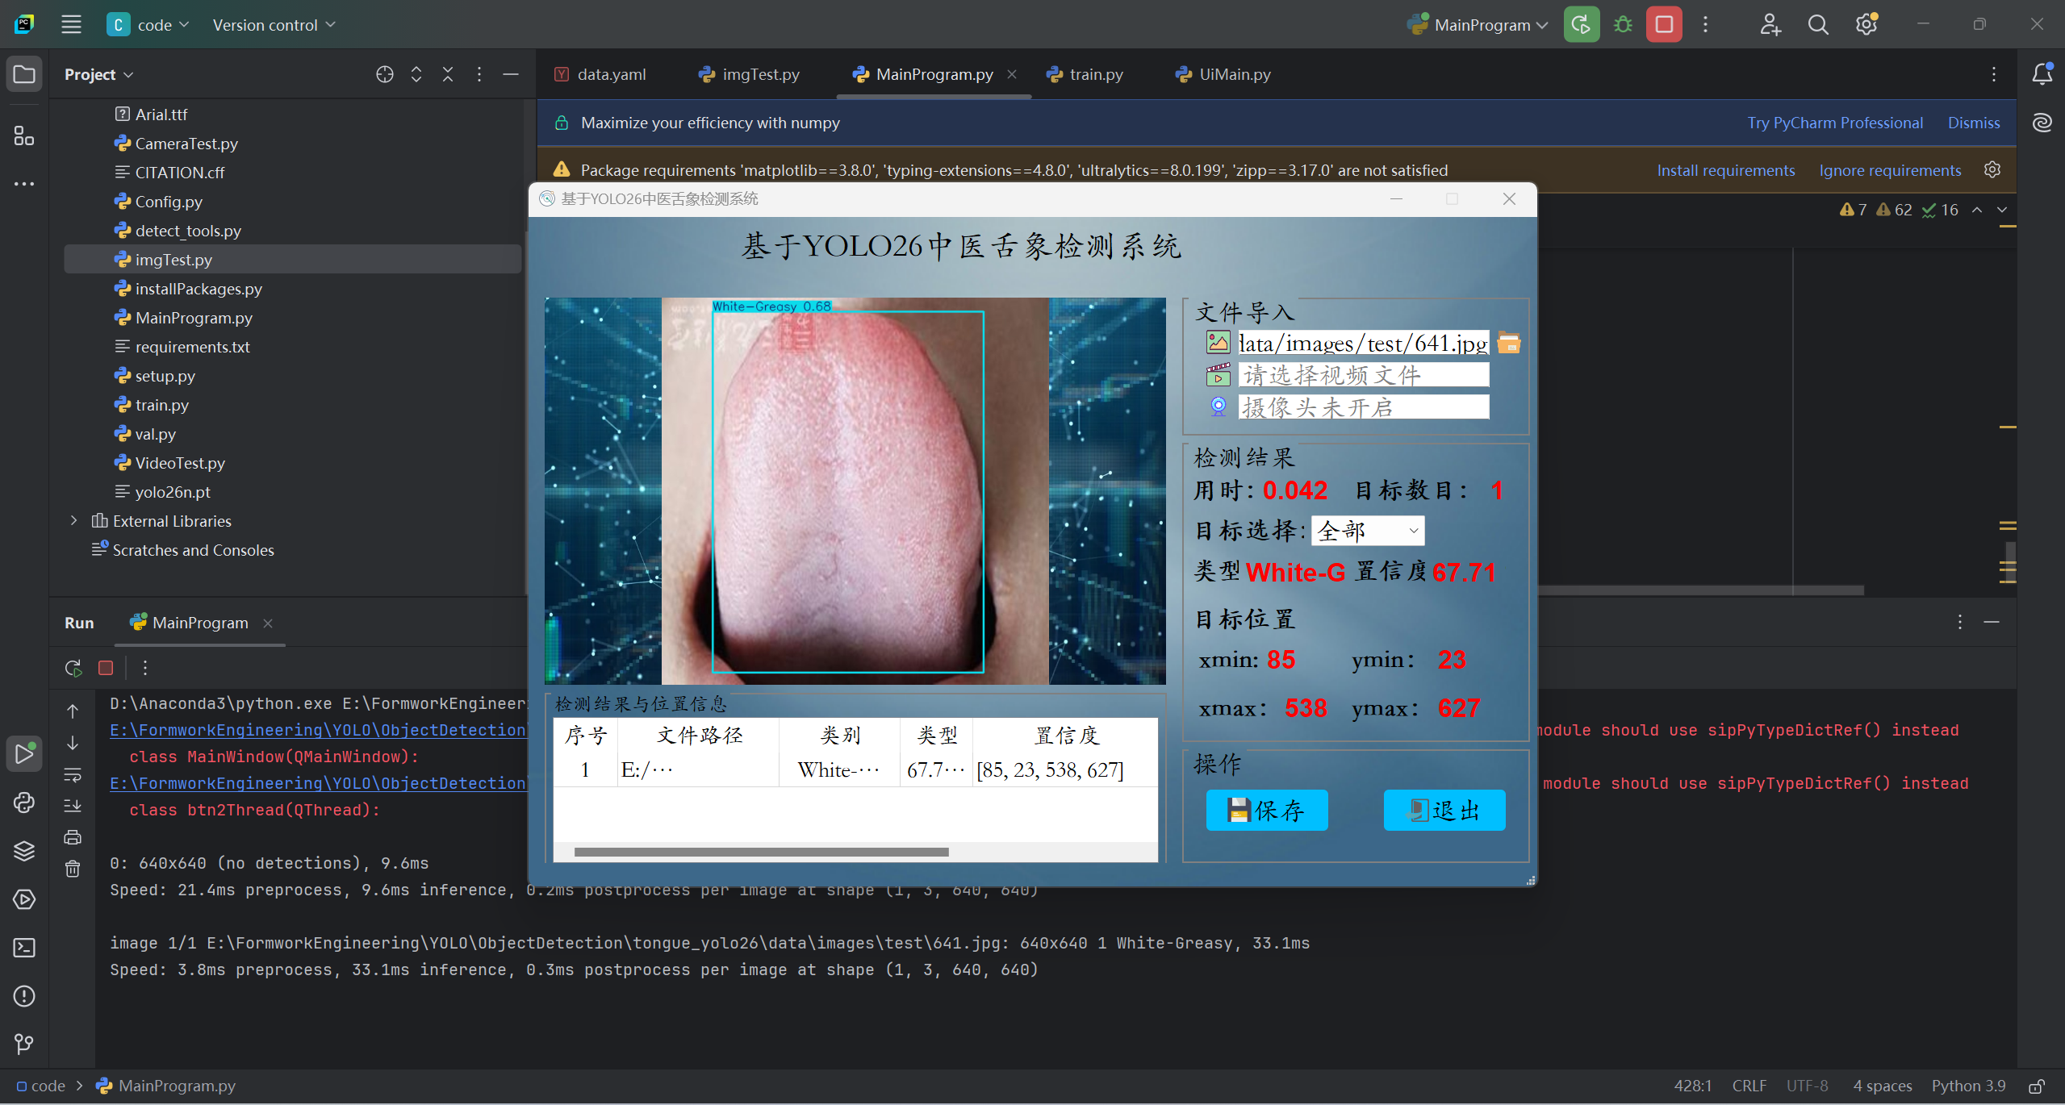Click Select Opened File target icon

click(x=384, y=74)
